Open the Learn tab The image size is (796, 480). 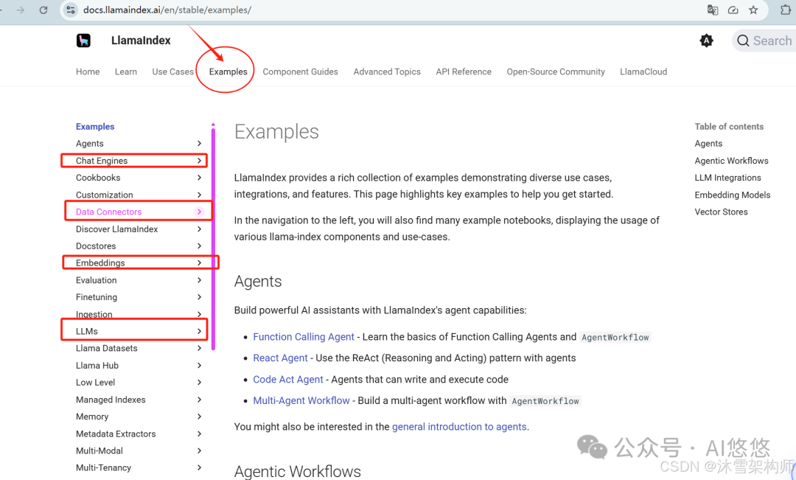[x=126, y=72]
